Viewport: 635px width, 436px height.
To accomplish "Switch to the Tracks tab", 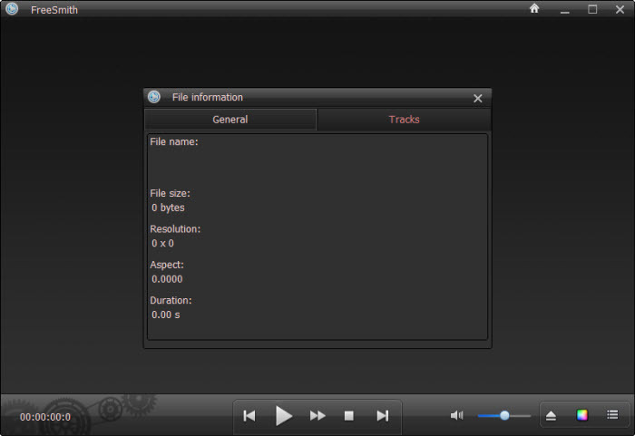I will (404, 120).
